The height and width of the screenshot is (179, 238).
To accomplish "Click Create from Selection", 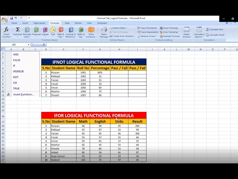I will point(122,36).
